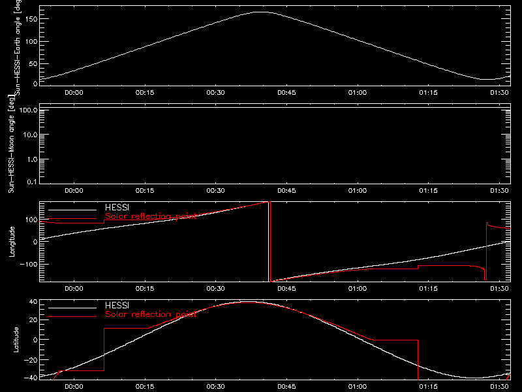Click the 100 tick on Earth angle plot
This screenshot has height=392, width=522.
31,41
